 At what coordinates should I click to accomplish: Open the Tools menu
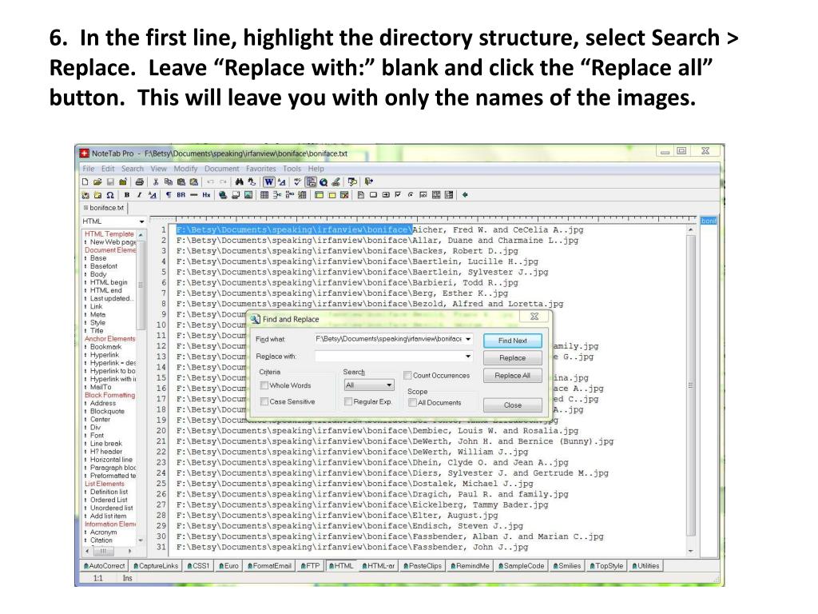292,169
